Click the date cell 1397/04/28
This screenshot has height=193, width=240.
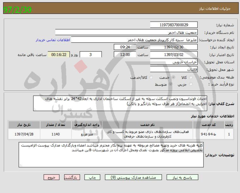(24, 134)
